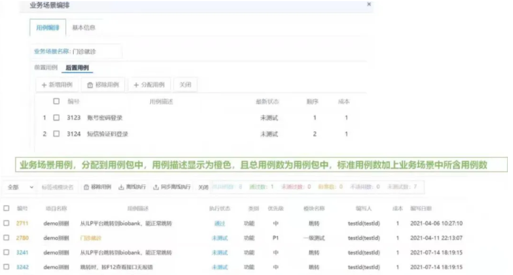The image size is (513, 275).
Task: Check the box for case 3123 账号密码登录
Action: [56, 118]
